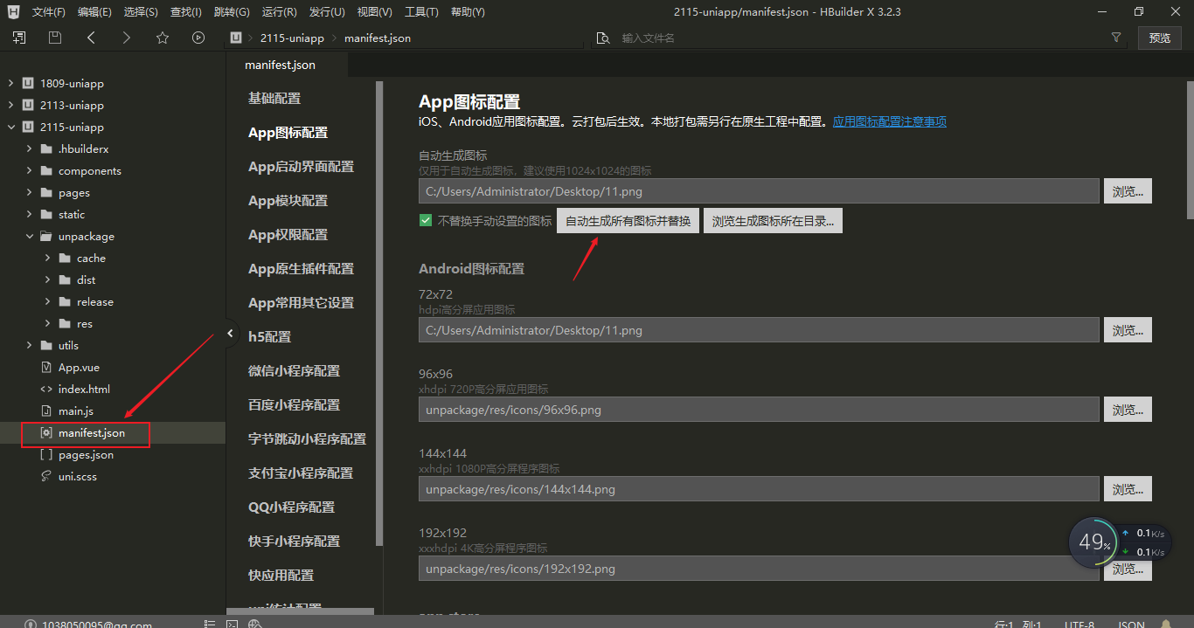Viewport: 1194px width, 628px height.
Task: Collapse the sidebar with the chevron handle
Action: click(x=230, y=333)
